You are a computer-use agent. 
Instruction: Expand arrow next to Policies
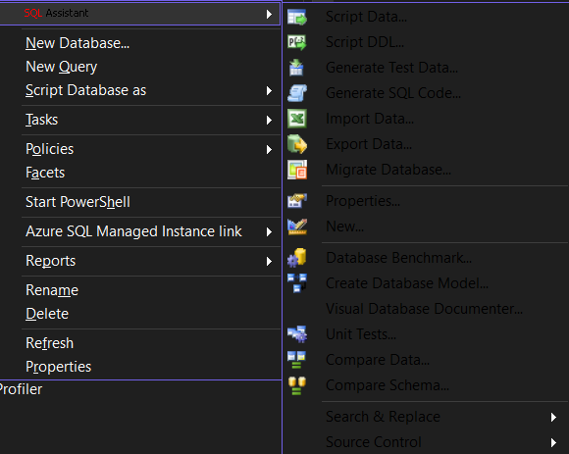tap(269, 149)
